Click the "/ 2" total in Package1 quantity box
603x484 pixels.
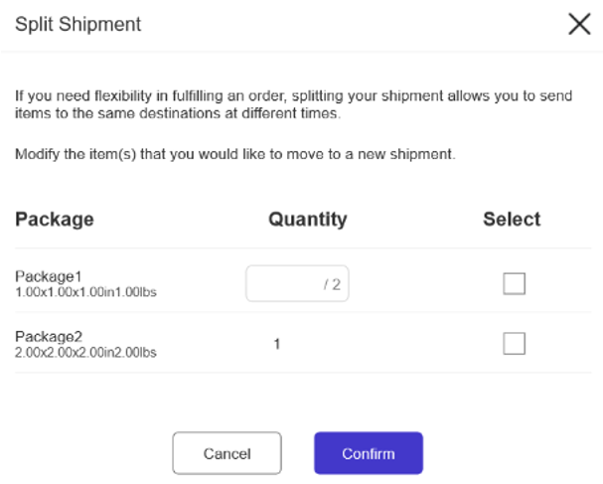pyautogui.click(x=332, y=284)
